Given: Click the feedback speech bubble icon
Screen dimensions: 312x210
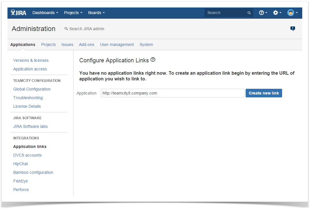Looking at the screenshot, I should (x=292, y=28).
